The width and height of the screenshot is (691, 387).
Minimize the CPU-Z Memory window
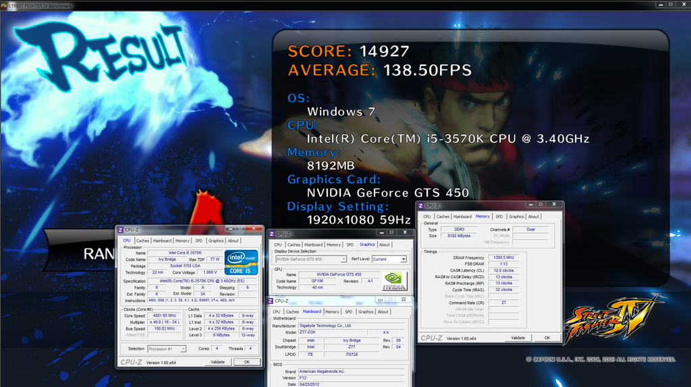click(x=530, y=205)
